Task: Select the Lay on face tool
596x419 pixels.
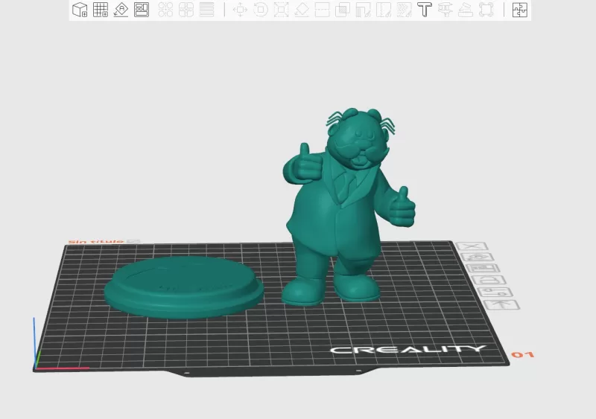Action: 302,10
